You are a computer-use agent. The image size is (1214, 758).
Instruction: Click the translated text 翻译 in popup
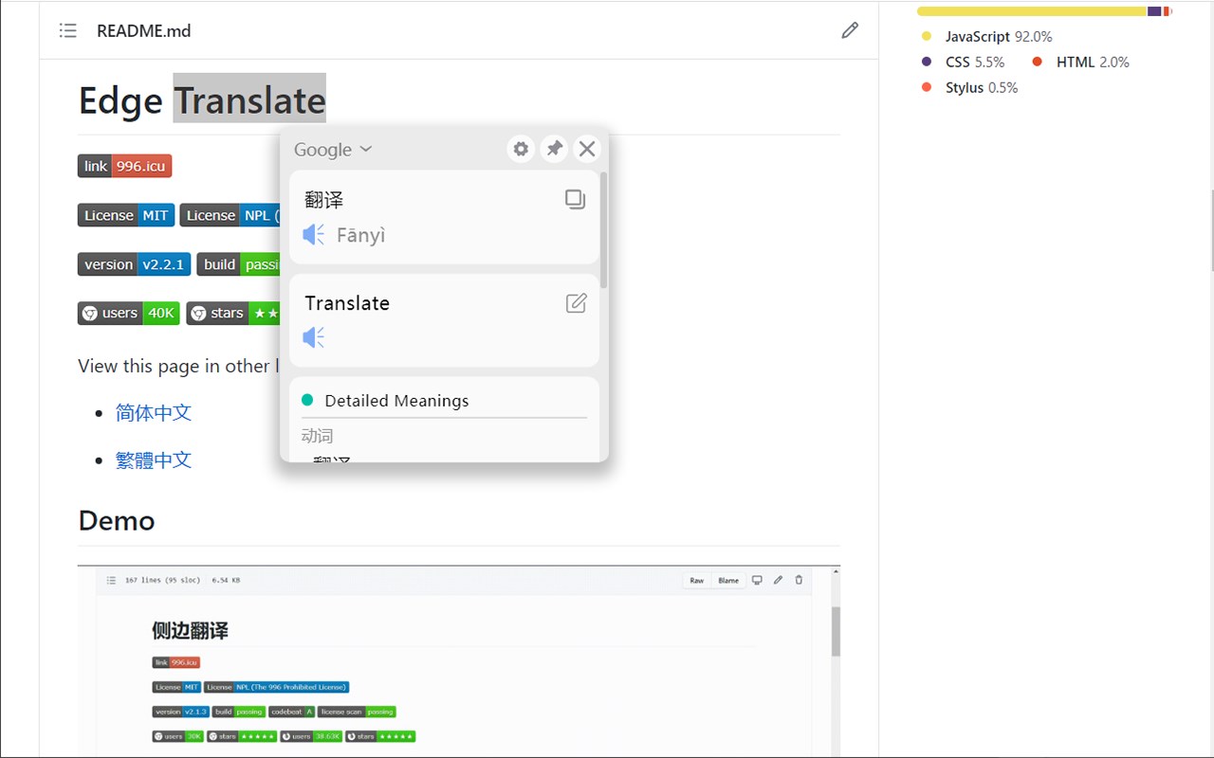323,200
